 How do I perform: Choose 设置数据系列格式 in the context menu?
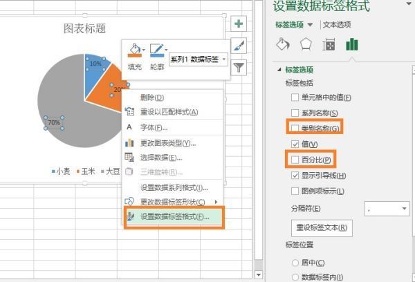[x=172, y=188]
